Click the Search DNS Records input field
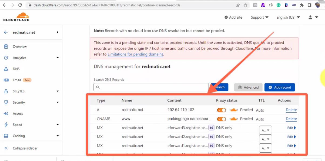This screenshot has height=161, width=325. click(151, 87)
